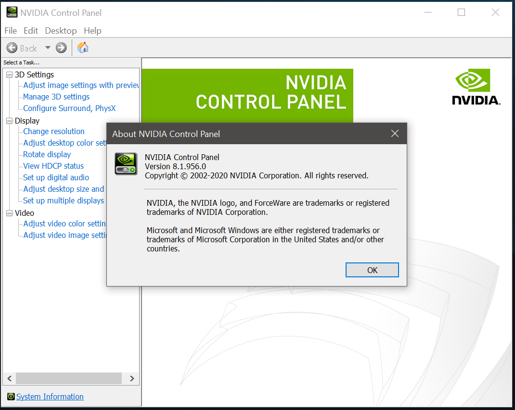Open the Help menu
The width and height of the screenshot is (515, 410).
coord(92,30)
